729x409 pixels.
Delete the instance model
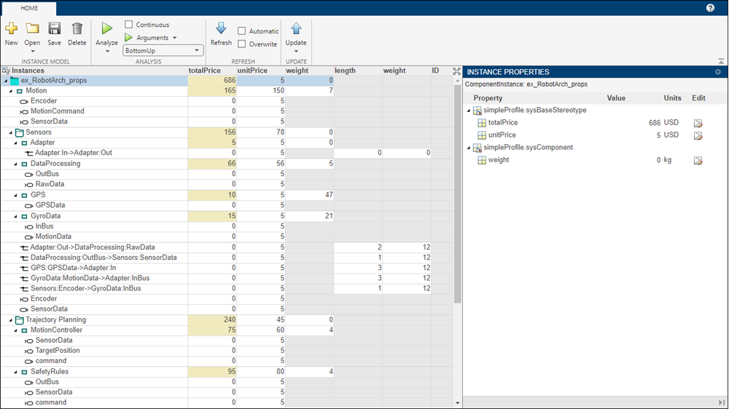click(x=77, y=29)
